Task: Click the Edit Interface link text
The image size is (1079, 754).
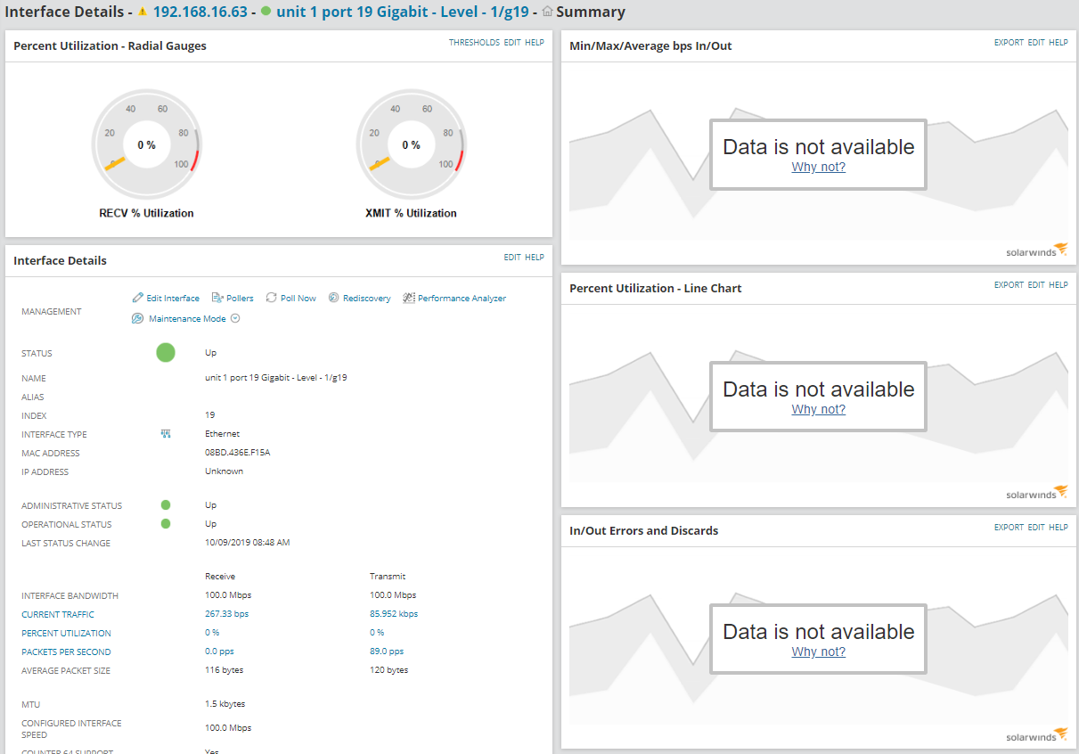Action: (173, 299)
